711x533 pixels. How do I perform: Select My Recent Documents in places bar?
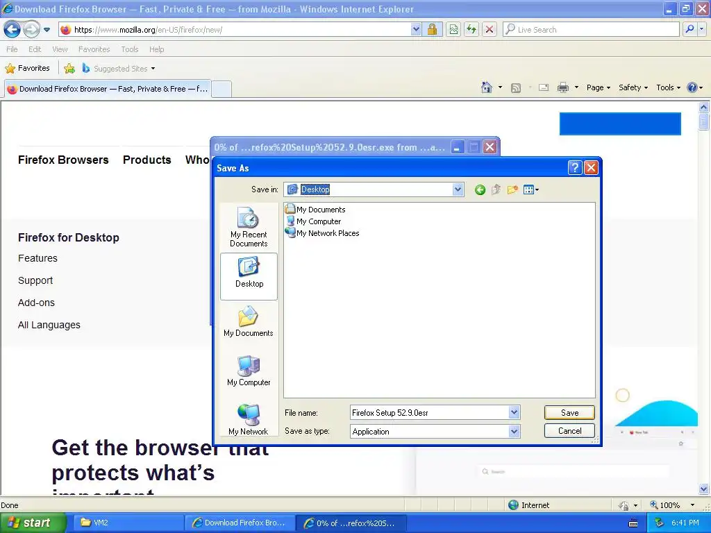[249, 227]
